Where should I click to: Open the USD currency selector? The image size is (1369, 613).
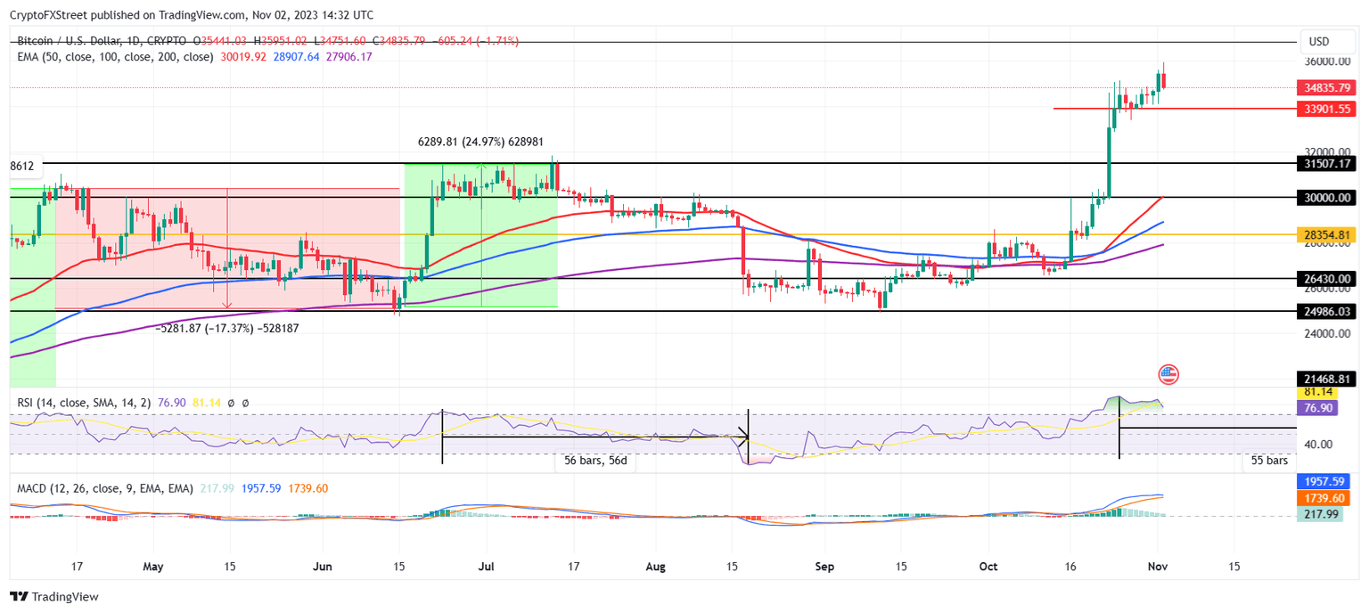coord(1327,40)
